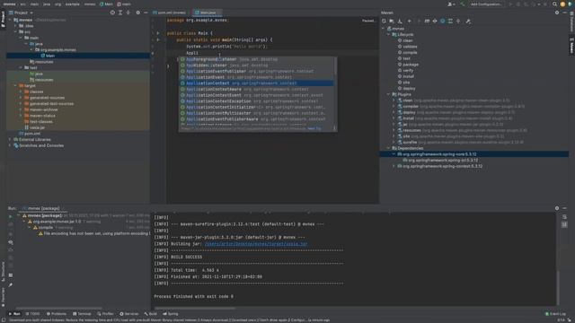
Task: Select the 'compile' lifecycle goal
Action: pos(410,52)
